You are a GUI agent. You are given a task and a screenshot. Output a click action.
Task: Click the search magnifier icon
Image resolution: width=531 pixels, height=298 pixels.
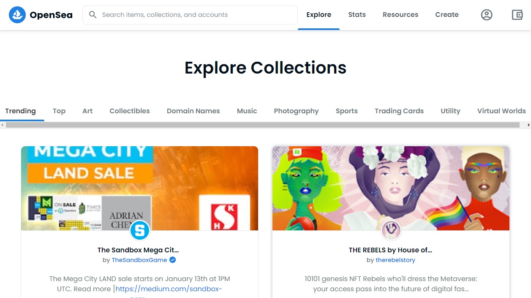(x=93, y=15)
